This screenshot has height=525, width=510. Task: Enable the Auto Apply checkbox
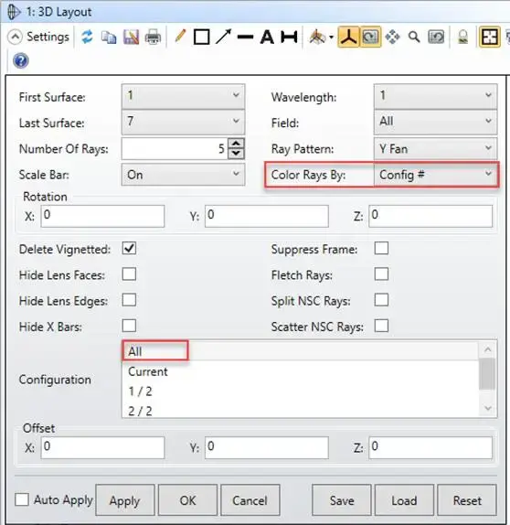point(22,499)
